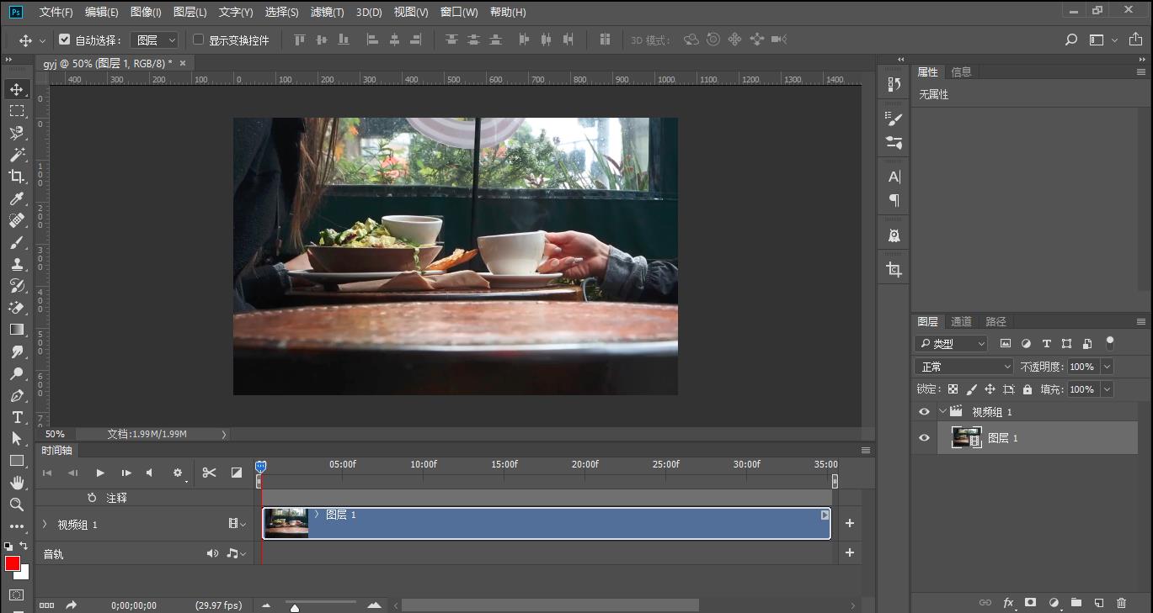Select the Brush tool
Image resolution: width=1153 pixels, height=613 pixels.
[x=17, y=242]
